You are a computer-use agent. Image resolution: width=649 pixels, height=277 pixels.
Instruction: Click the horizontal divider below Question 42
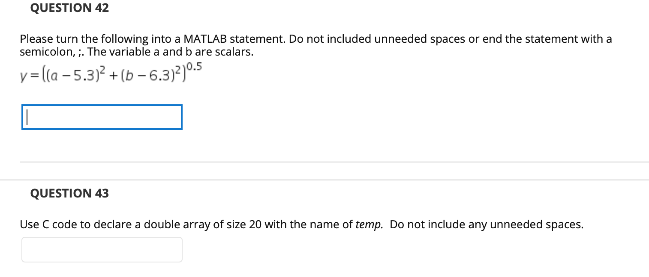tap(324, 162)
